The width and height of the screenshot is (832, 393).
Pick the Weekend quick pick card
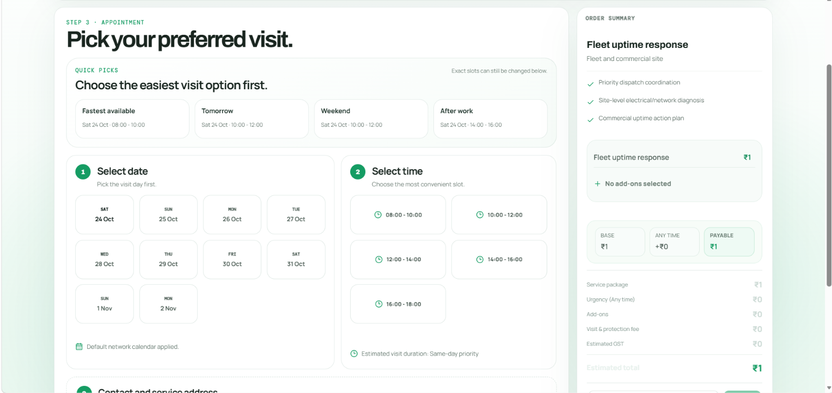click(x=371, y=119)
